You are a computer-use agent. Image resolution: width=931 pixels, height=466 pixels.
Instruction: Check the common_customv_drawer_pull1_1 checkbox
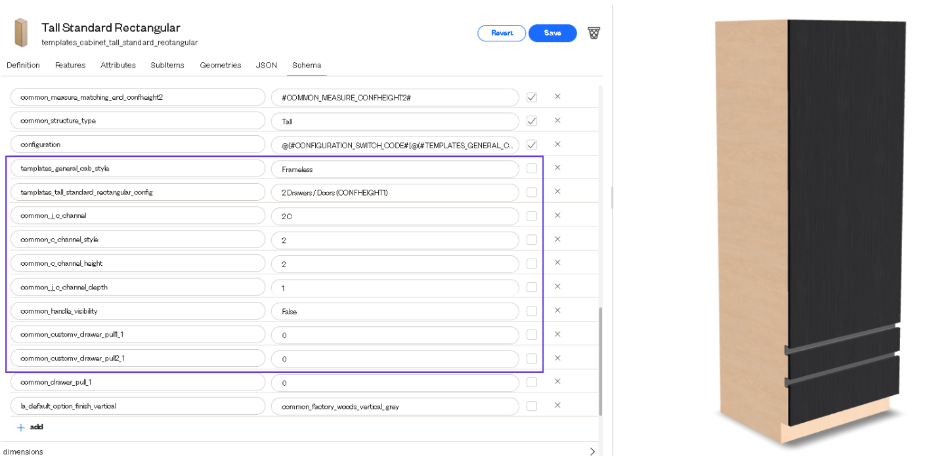click(x=532, y=335)
